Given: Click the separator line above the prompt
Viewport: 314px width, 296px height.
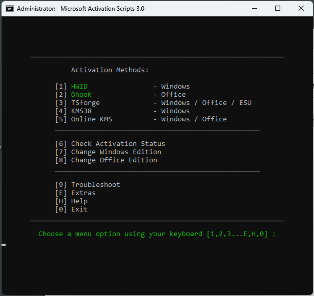Looking at the screenshot, I should click(158, 220).
